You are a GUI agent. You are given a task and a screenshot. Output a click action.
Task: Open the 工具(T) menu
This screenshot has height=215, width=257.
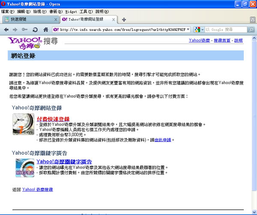[86, 12]
